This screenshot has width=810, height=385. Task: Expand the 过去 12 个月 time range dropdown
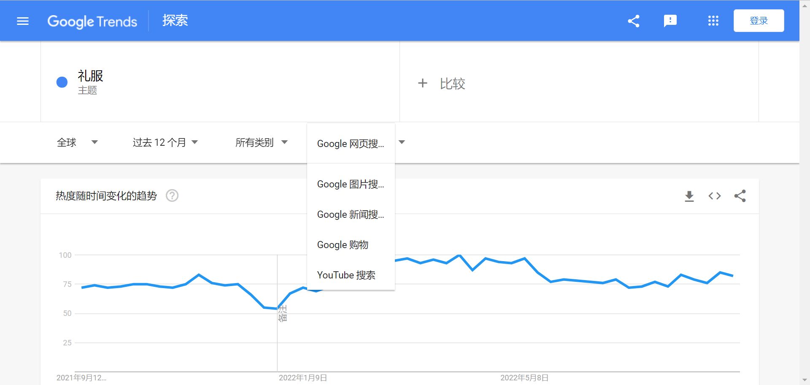pos(165,142)
